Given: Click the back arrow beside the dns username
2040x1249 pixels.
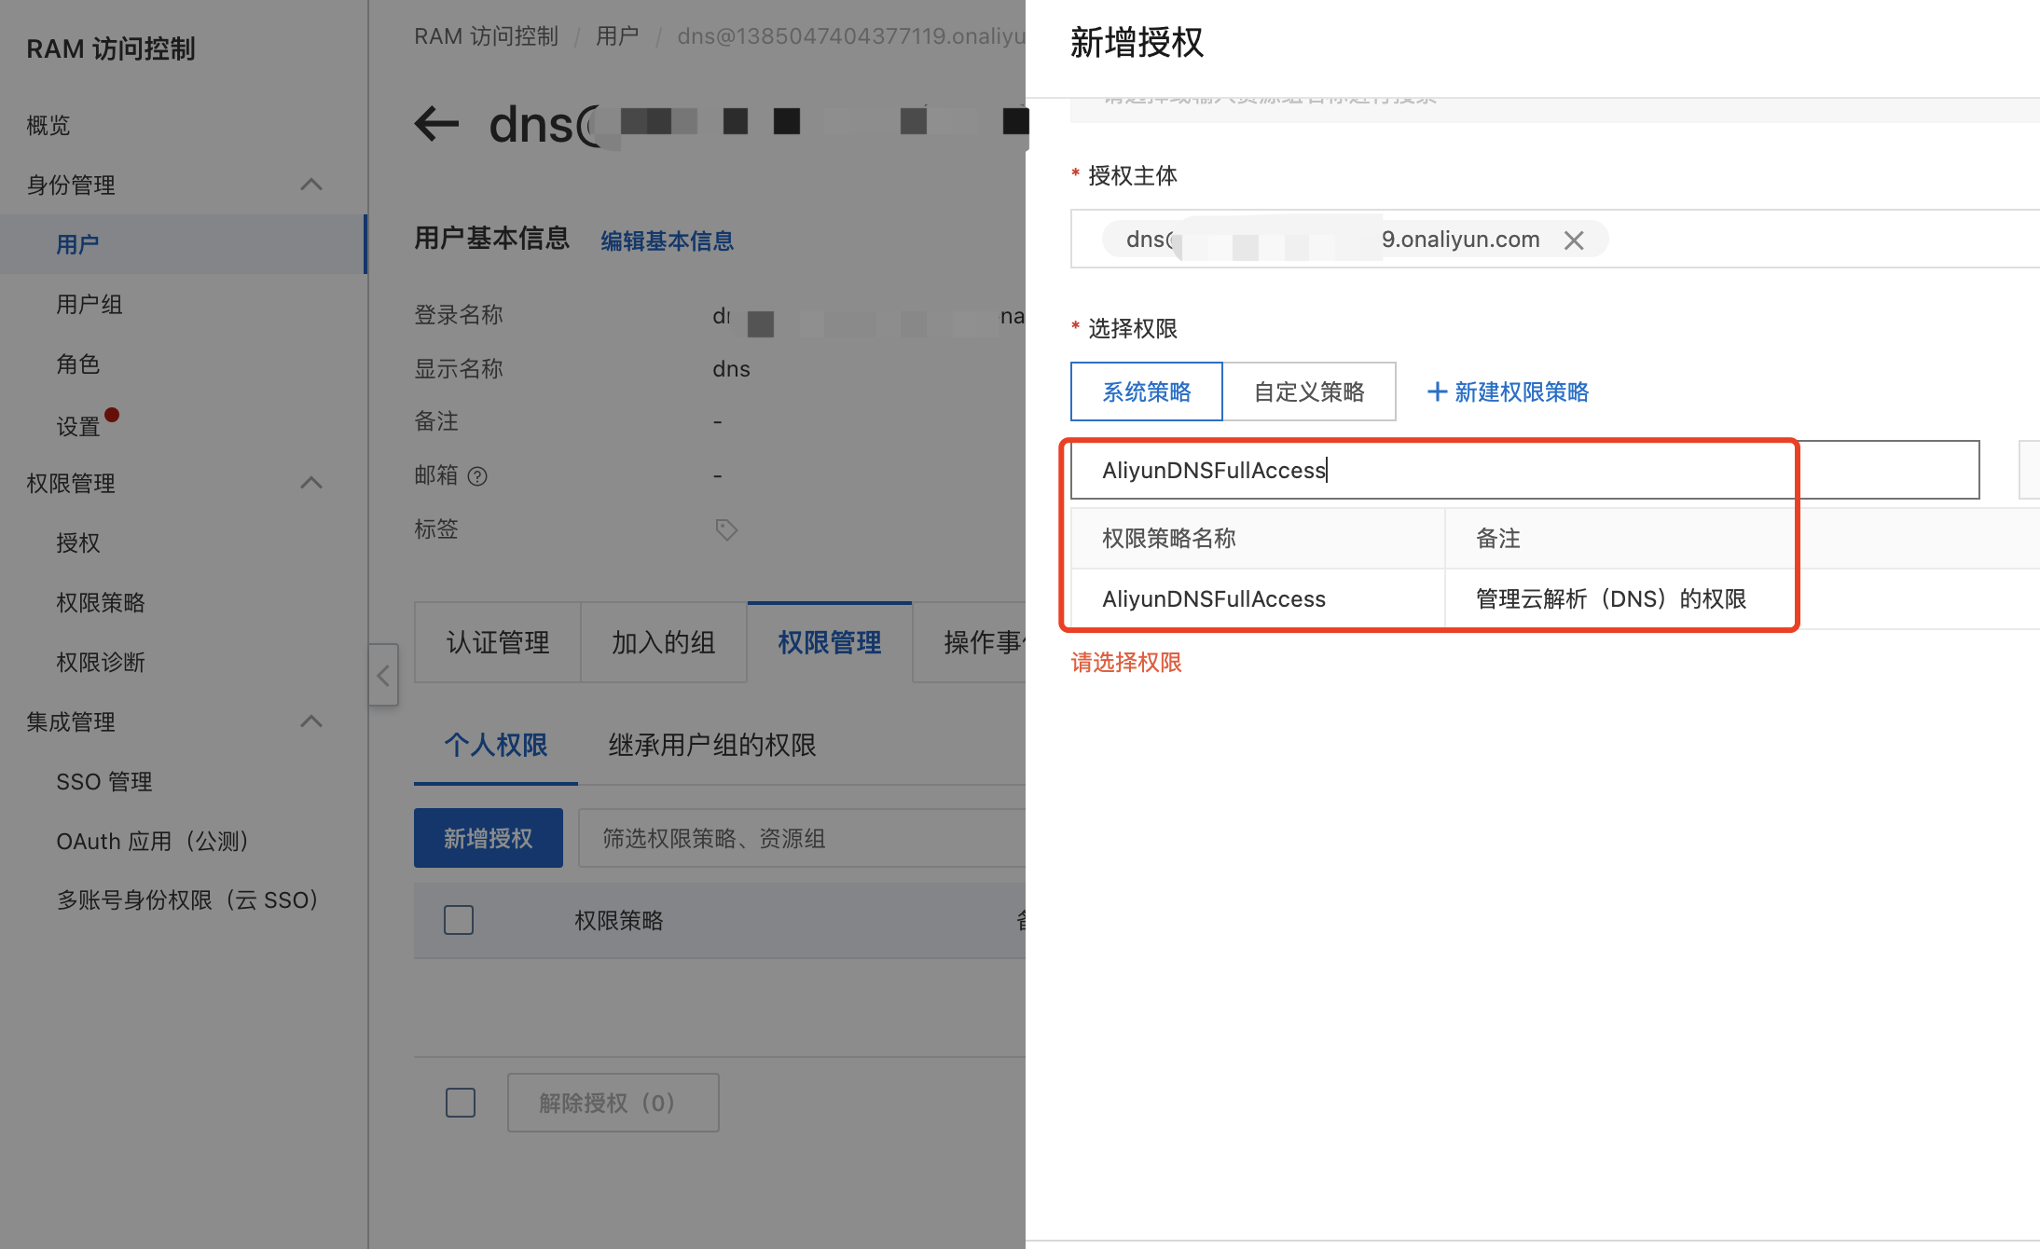Looking at the screenshot, I should 436,123.
